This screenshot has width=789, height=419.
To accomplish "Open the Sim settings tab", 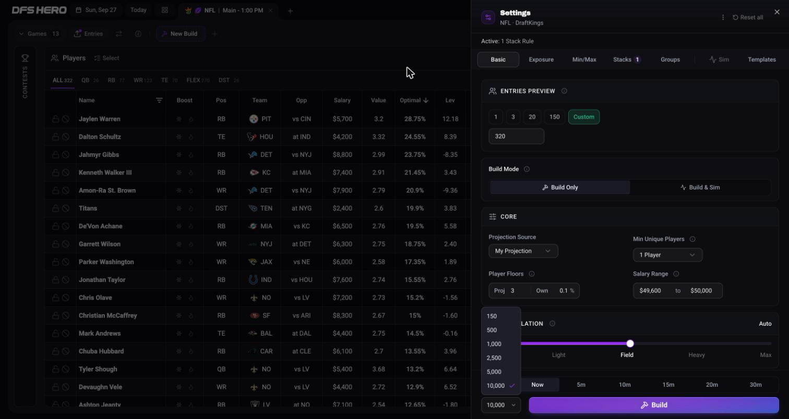I will pos(719,59).
